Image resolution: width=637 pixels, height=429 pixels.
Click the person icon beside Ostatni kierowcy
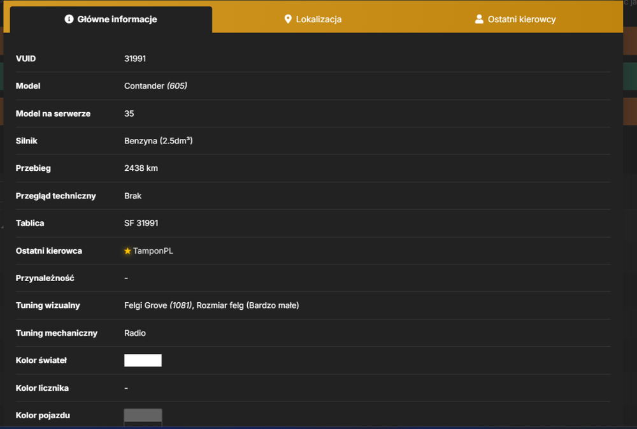click(x=479, y=19)
